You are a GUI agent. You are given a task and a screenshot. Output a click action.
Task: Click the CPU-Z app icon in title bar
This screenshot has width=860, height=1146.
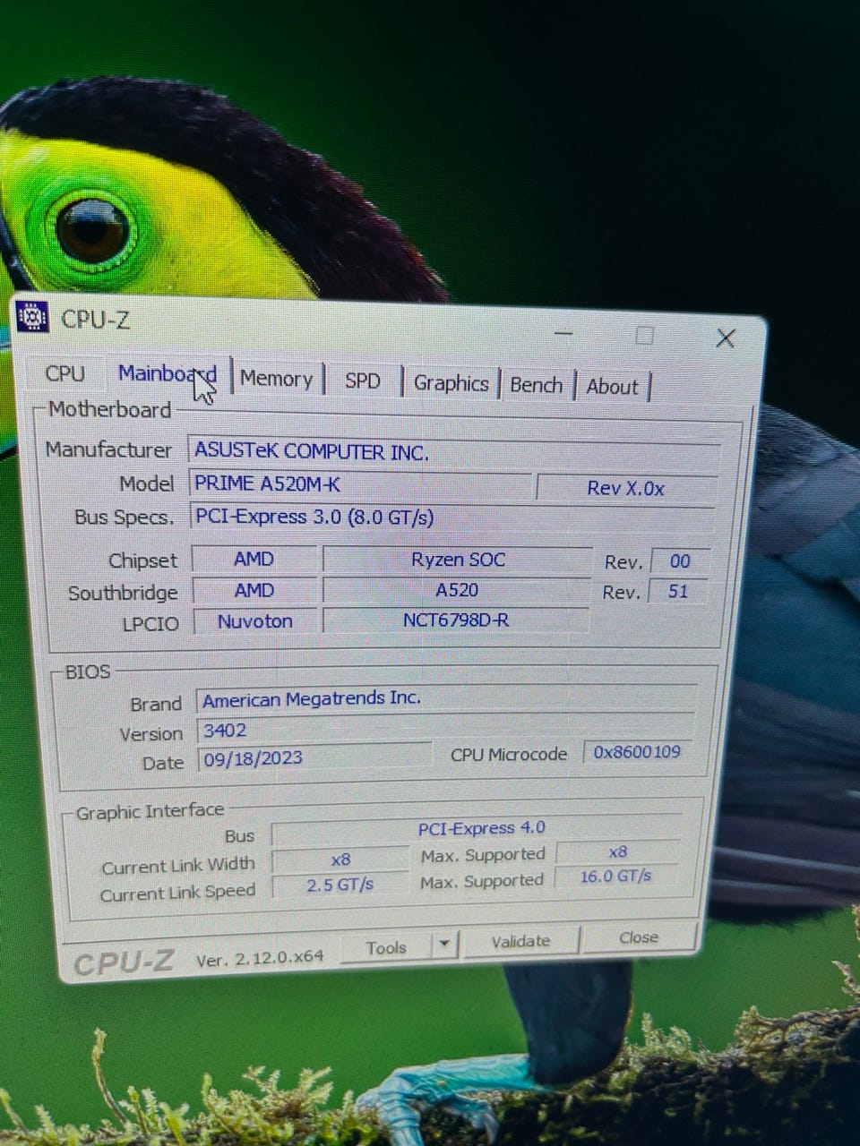pos(32,316)
